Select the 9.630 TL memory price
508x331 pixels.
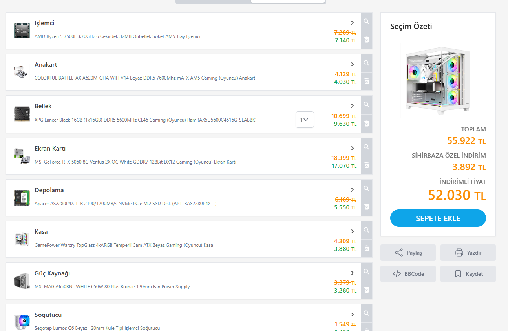click(x=345, y=124)
